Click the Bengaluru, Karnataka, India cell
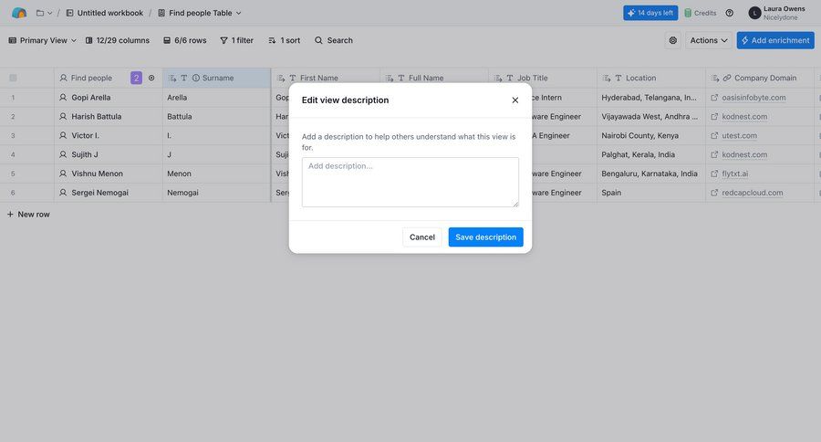This screenshot has height=442, width=821. pyautogui.click(x=650, y=174)
